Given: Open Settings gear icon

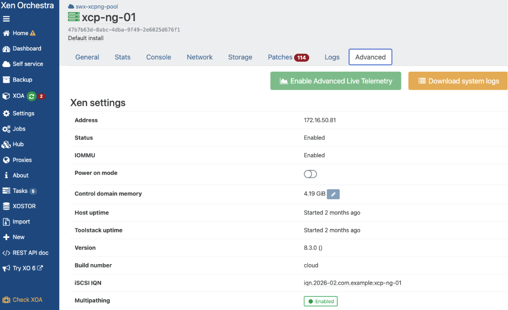Looking at the screenshot, I should click(x=6, y=114).
